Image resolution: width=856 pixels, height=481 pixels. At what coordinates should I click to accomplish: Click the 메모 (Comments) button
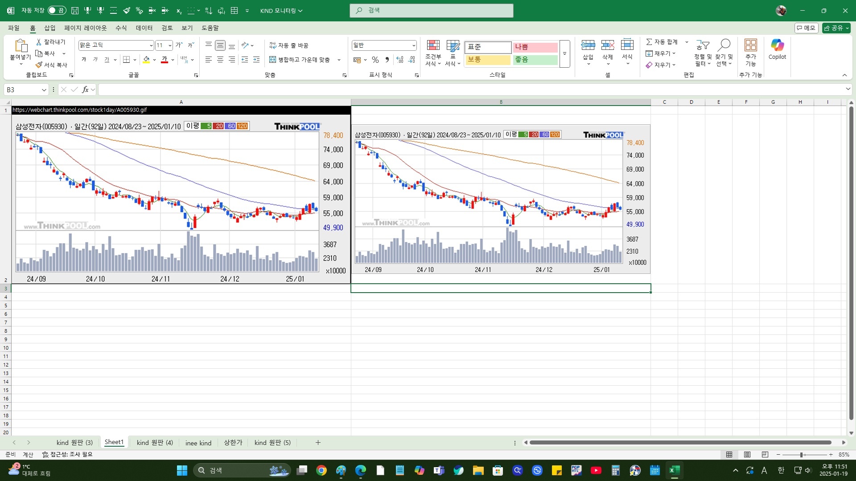coord(807,28)
